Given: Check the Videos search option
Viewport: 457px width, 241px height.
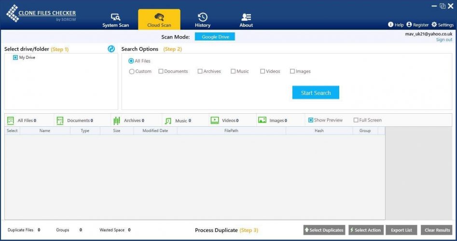Looking at the screenshot, I should [x=263, y=71].
